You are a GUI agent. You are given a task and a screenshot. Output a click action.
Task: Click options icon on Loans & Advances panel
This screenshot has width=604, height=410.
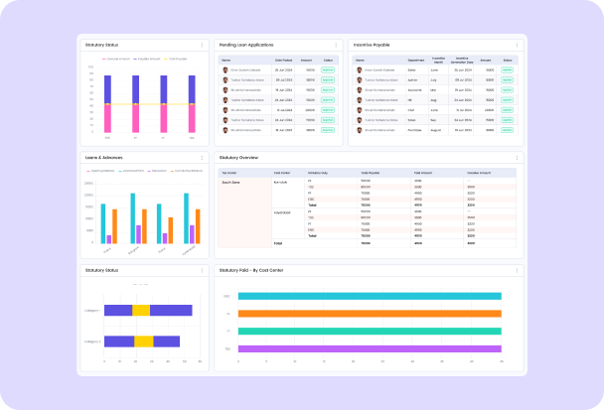[x=202, y=158]
